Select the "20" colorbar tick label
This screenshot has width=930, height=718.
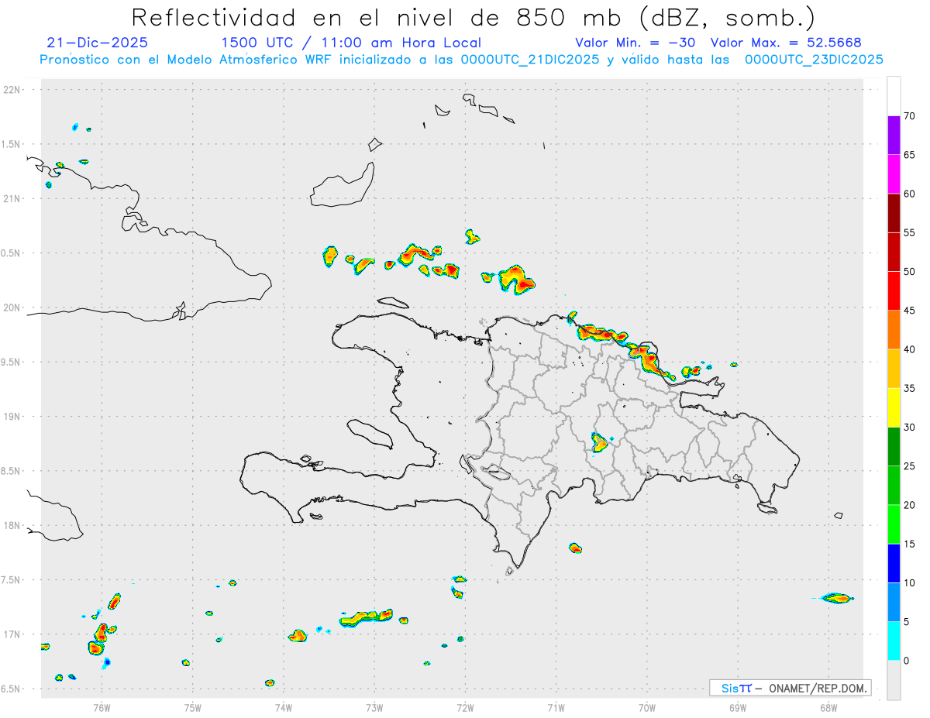(x=911, y=505)
